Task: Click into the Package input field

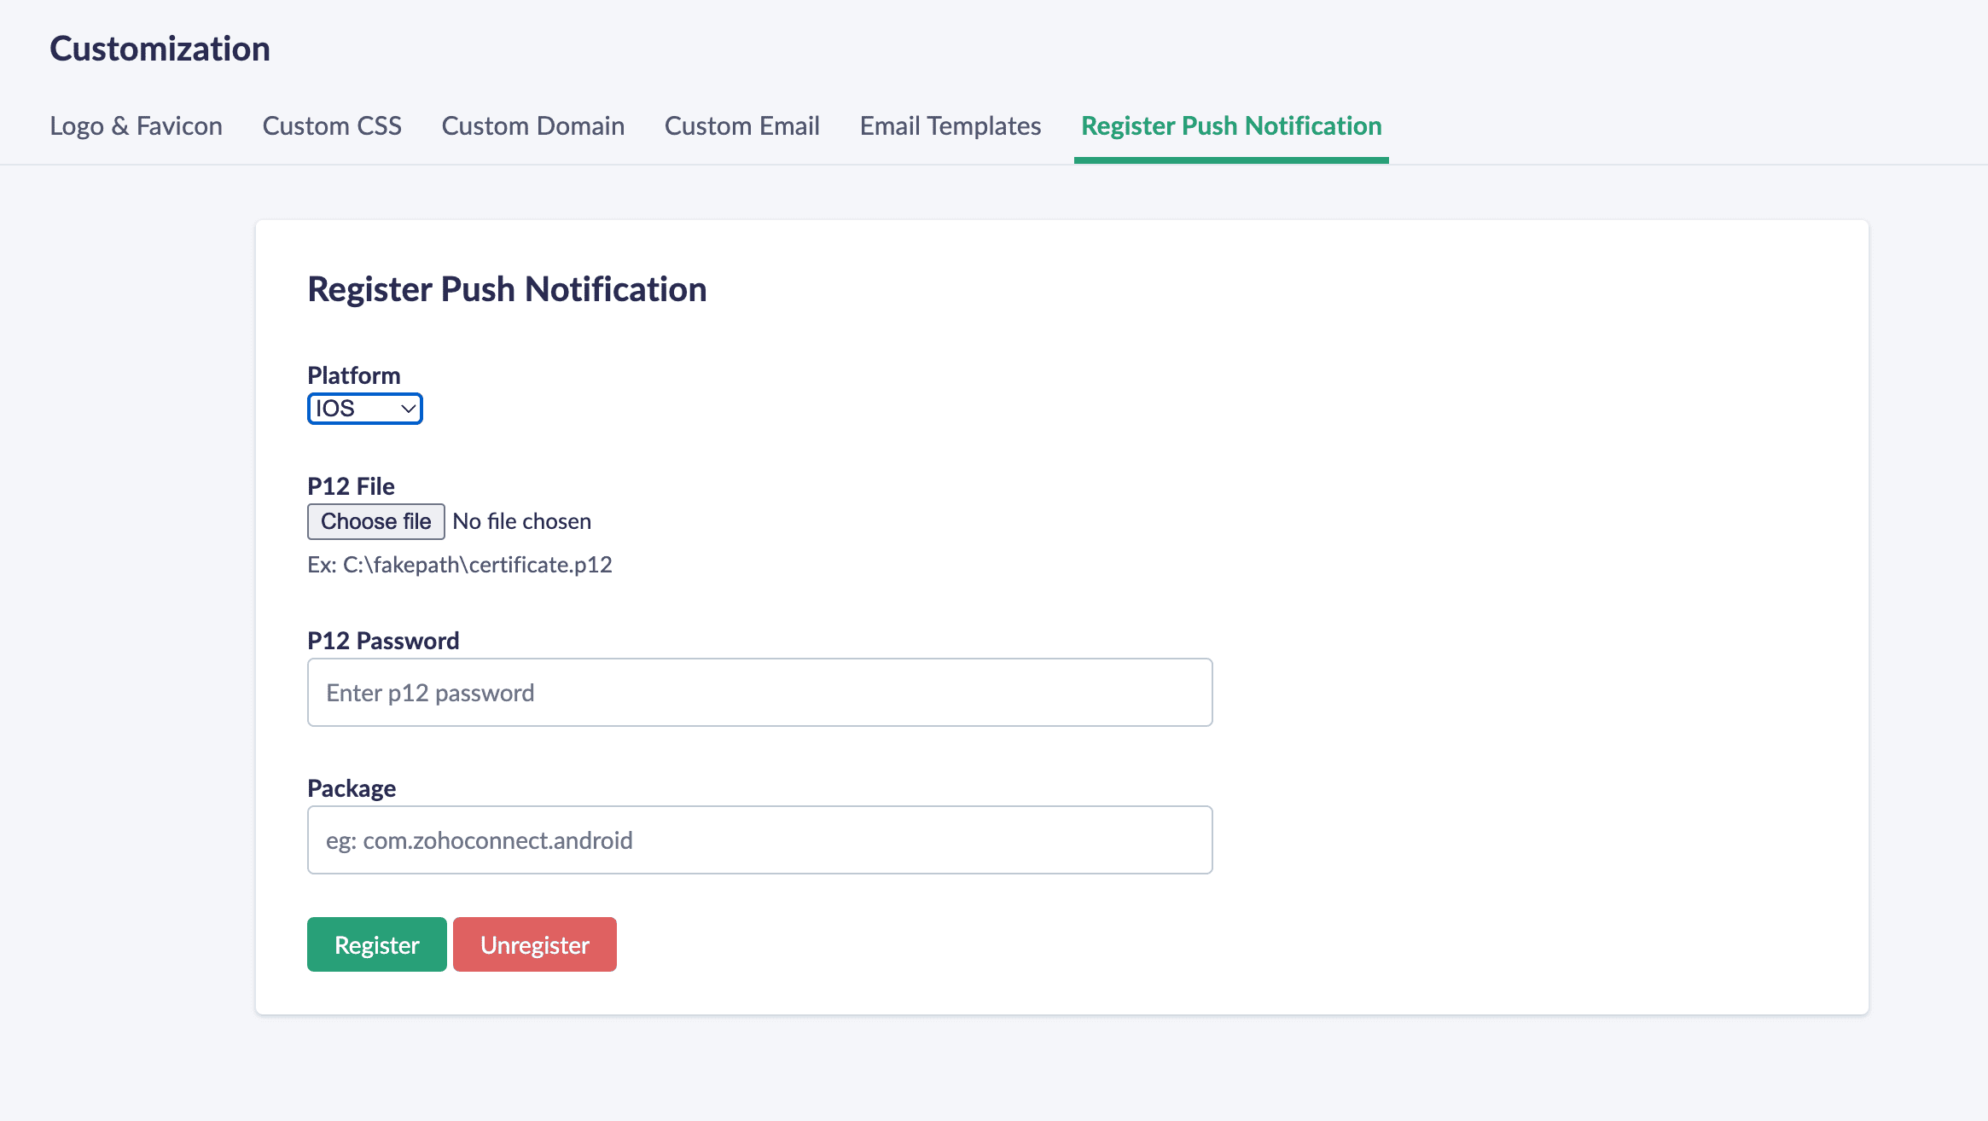Action: coord(759,839)
